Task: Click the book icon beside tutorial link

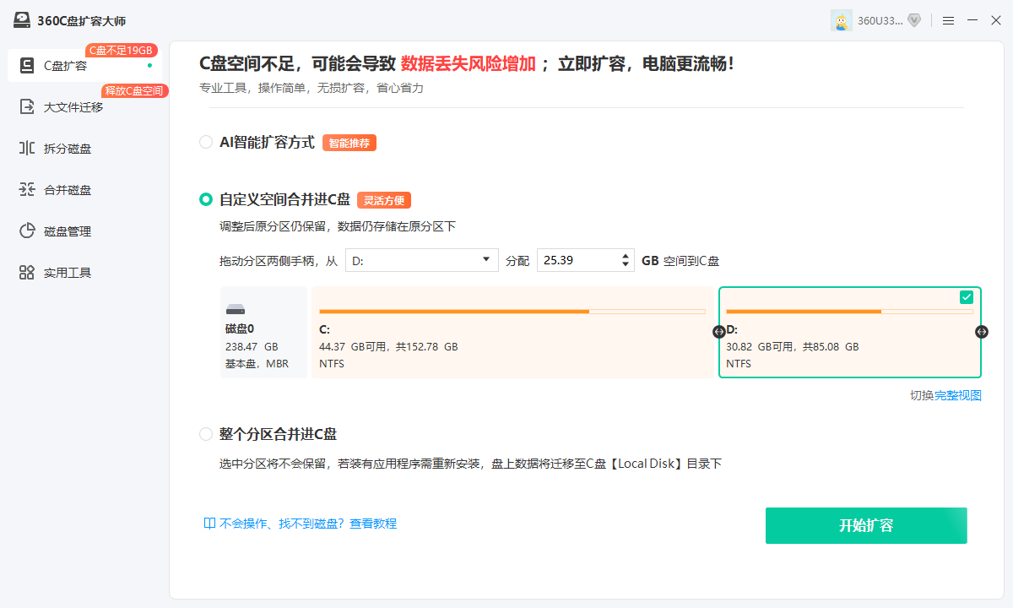Action: coord(209,524)
